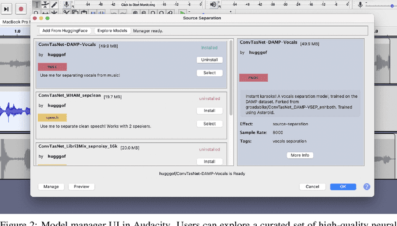Click the Trim audio toolbar icon
Image resolution: width=397 pixels, height=226 pixels.
point(93,12)
